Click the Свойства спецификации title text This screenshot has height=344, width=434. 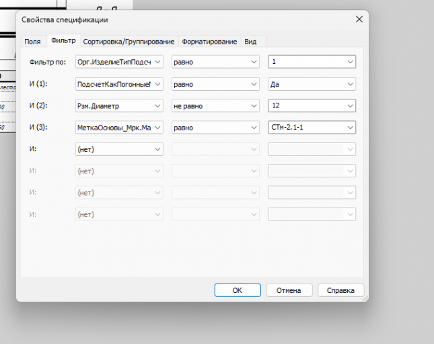click(65, 20)
